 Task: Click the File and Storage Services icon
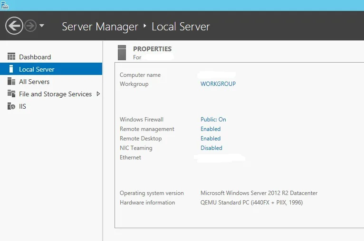tap(11, 94)
